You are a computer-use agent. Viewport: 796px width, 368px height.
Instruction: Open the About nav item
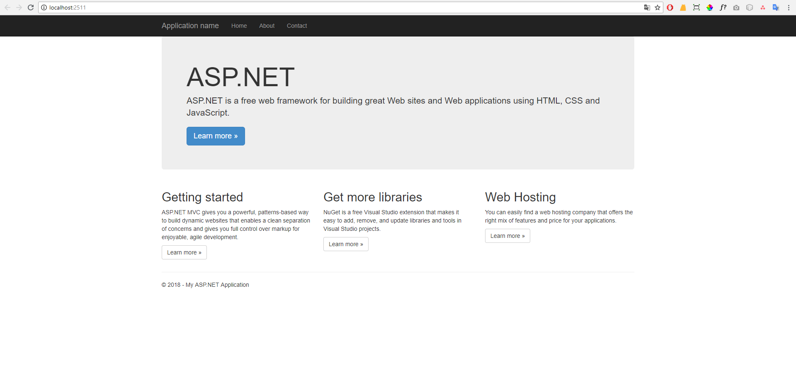[267, 26]
